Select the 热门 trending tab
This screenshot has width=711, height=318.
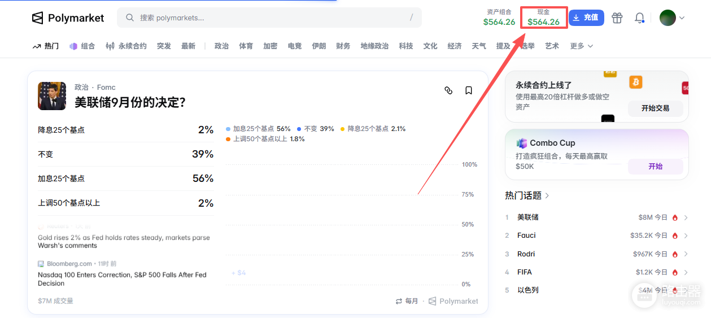(x=46, y=46)
